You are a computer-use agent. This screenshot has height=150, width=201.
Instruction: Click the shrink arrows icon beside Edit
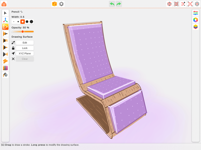[x=13, y=43]
